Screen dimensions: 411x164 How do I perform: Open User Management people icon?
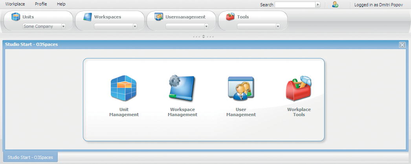pos(241,88)
